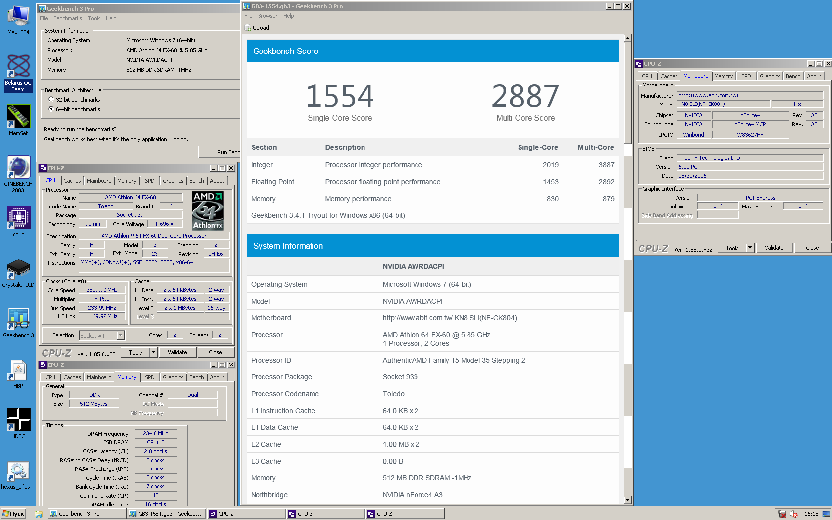Click the folder icon beside the Start button
This screenshot has width=832, height=520.
point(38,514)
